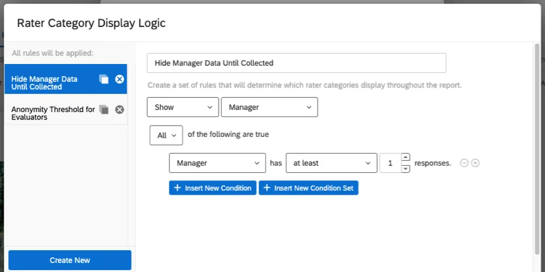Delete the Hide Manager Data rule

119,79
